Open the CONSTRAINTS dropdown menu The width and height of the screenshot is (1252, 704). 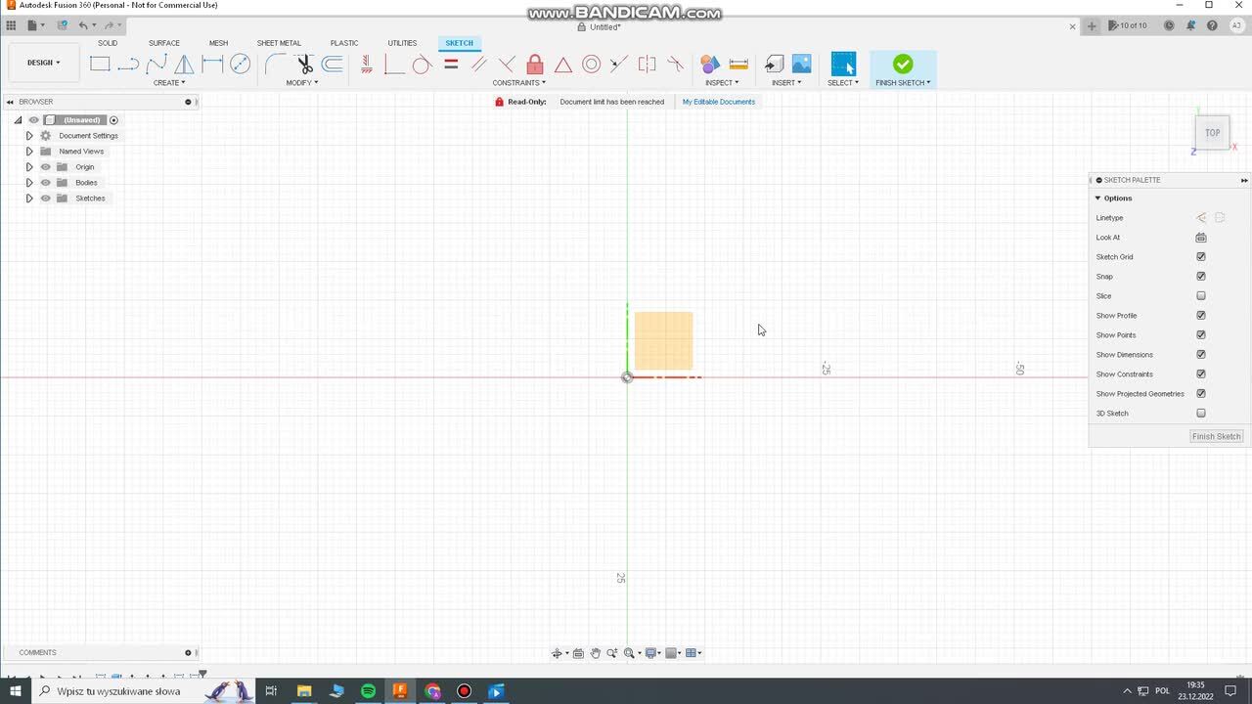point(518,83)
